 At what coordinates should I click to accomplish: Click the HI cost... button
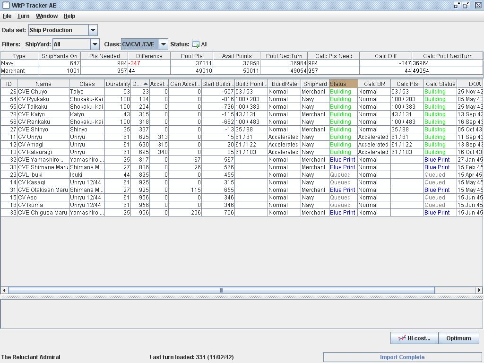tap(415, 338)
